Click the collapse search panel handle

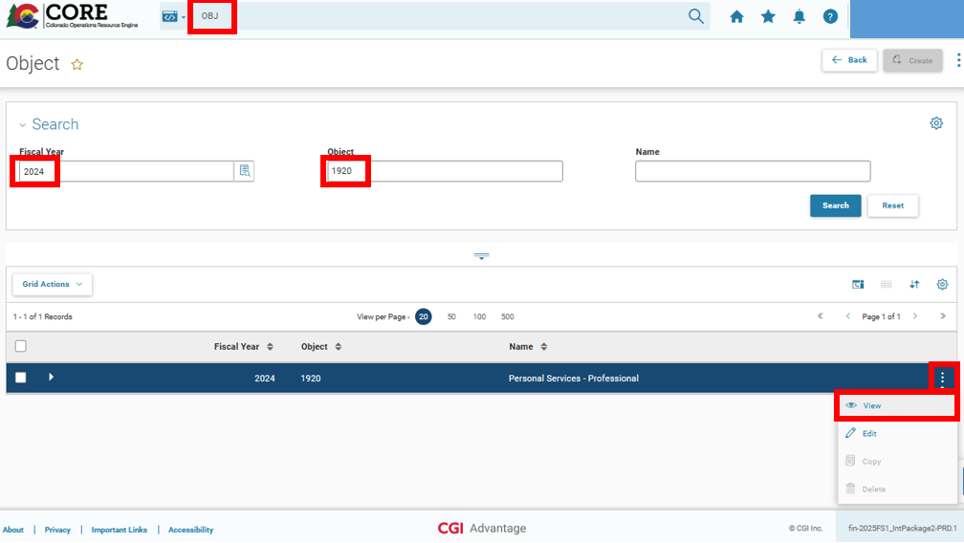pyautogui.click(x=481, y=256)
